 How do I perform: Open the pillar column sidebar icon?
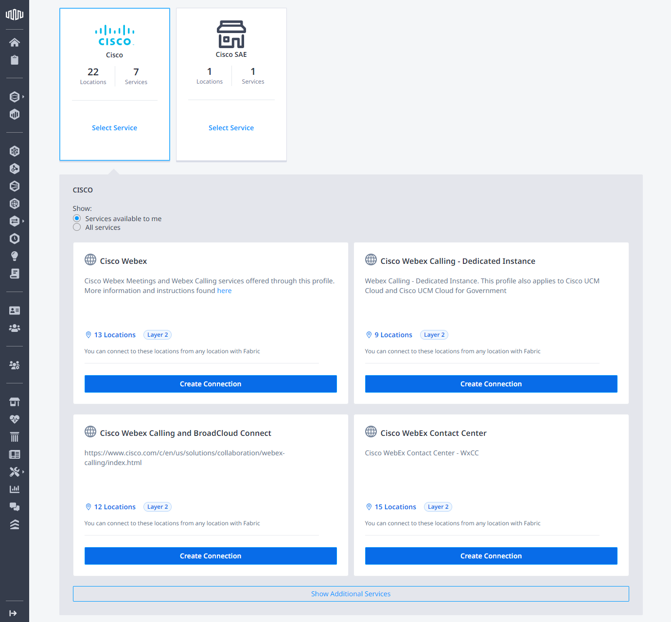(x=15, y=437)
